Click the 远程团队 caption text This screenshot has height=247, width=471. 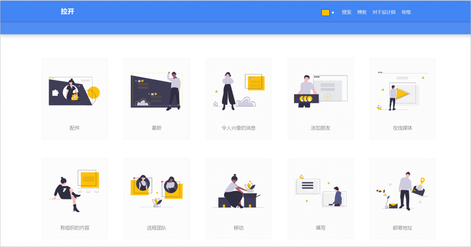(x=156, y=227)
